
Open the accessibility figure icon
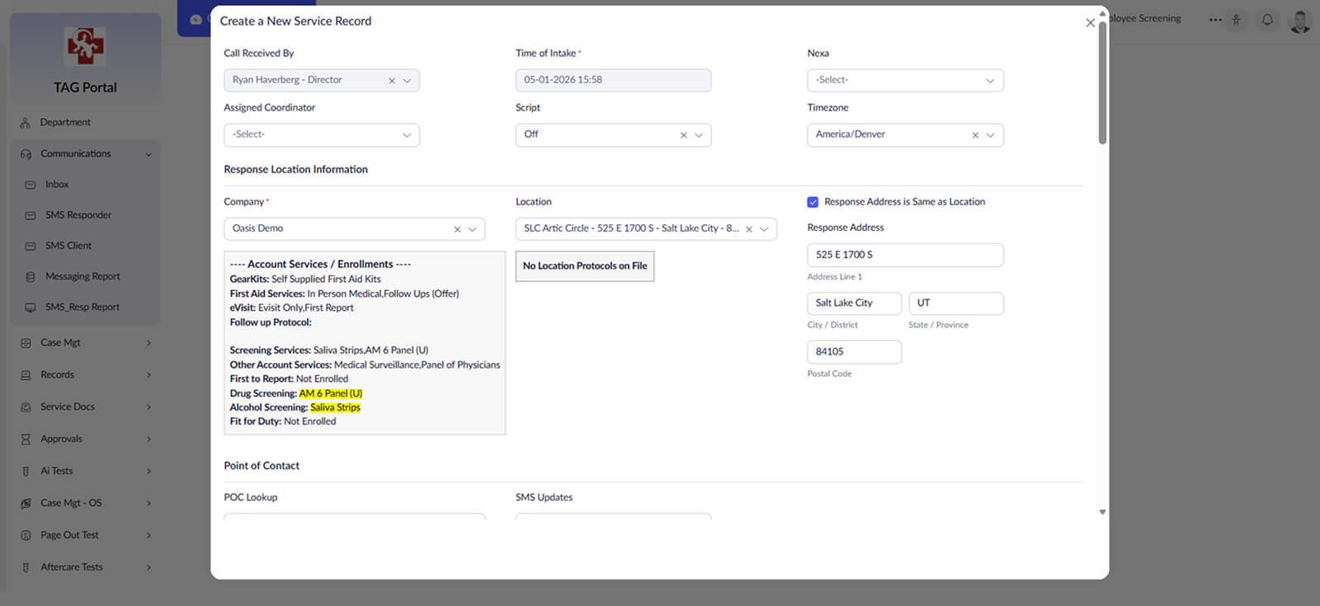[x=1236, y=20]
